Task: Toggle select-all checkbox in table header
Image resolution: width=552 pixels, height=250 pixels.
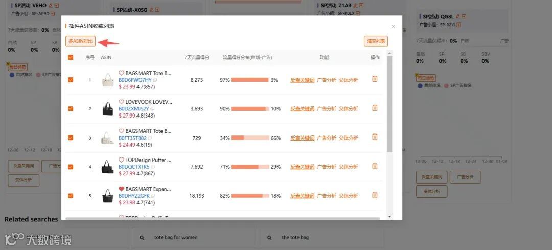Action: (x=71, y=57)
